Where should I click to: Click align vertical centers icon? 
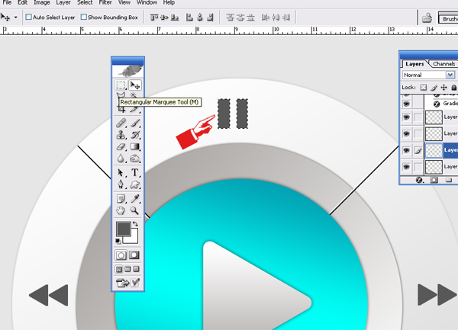click(164, 18)
